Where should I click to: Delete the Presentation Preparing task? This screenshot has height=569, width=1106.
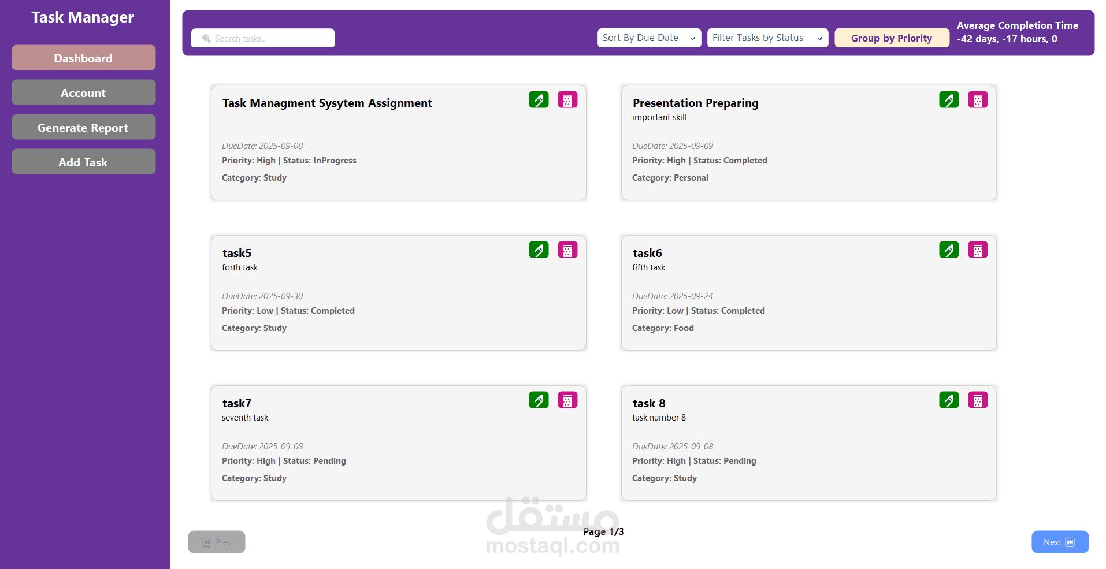977,99
